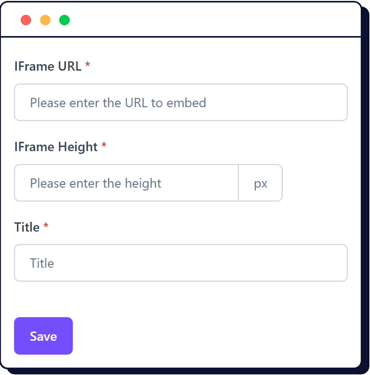Click the yellow window control dot

(45, 20)
